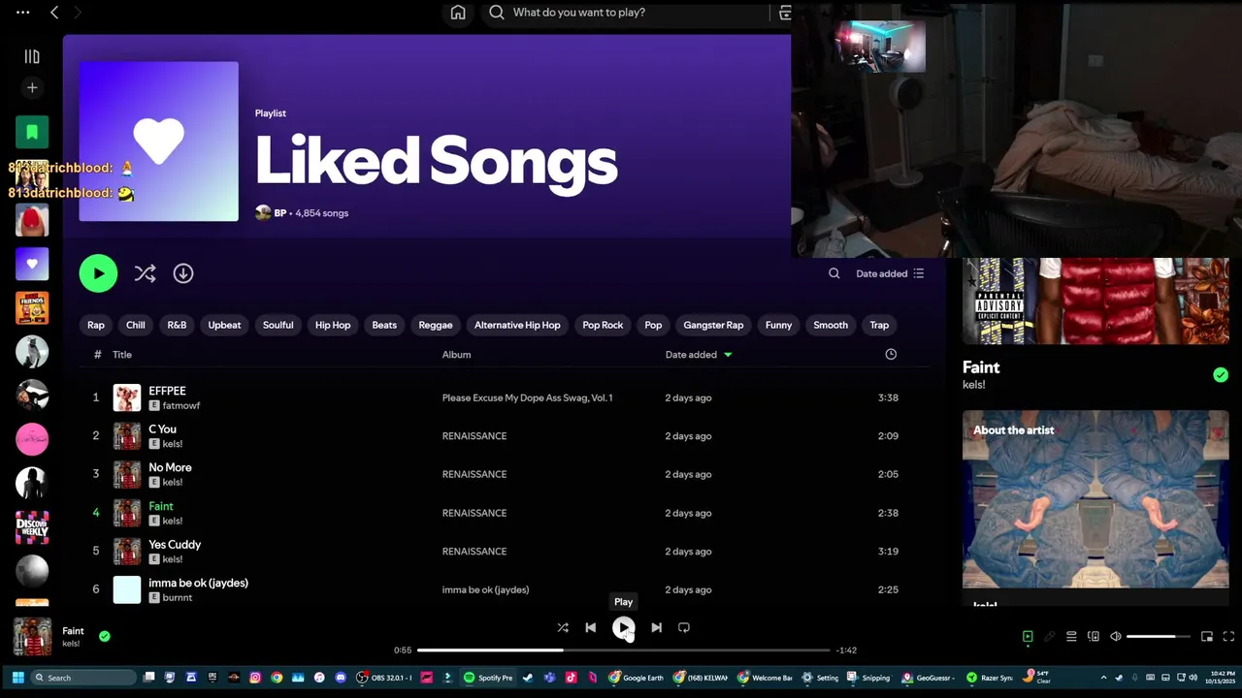Open the mini player icon
The width and height of the screenshot is (1242, 698).
(x=1207, y=637)
